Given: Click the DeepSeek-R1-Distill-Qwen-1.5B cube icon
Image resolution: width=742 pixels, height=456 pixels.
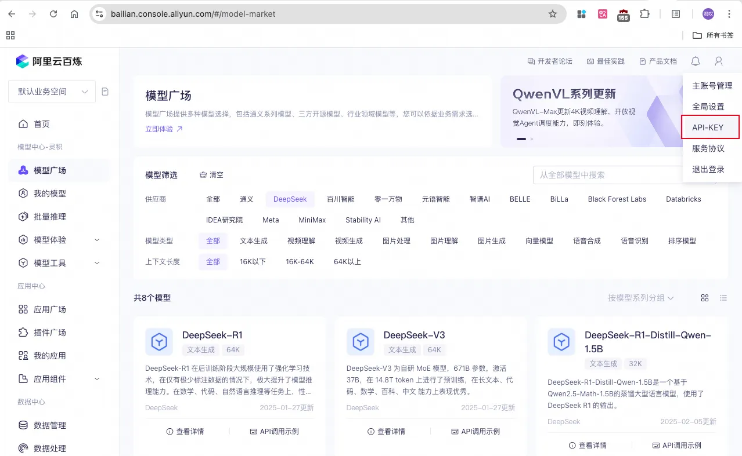Looking at the screenshot, I should (x=561, y=342).
